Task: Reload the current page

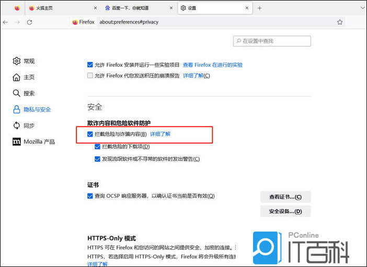Action: (x=29, y=22)
